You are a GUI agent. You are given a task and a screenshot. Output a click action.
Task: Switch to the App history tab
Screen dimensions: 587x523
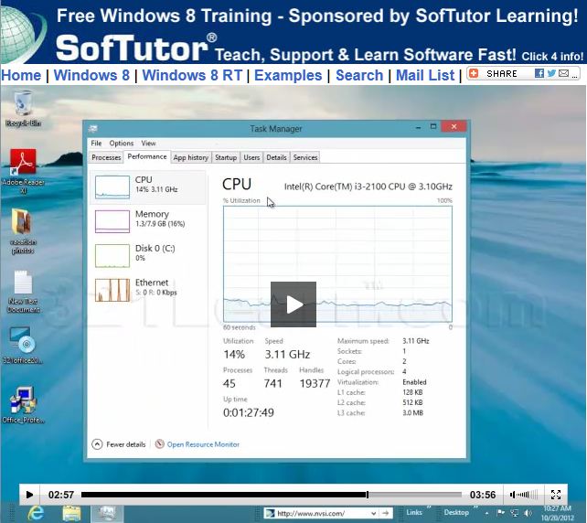(191, 157)
